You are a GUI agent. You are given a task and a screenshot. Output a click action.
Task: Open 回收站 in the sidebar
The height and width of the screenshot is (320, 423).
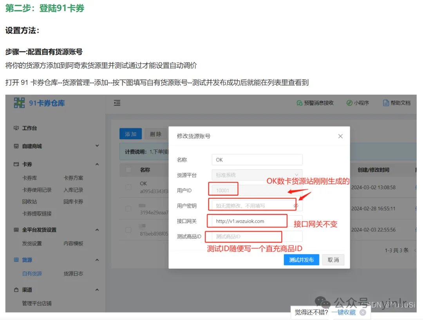click(30, 201)
